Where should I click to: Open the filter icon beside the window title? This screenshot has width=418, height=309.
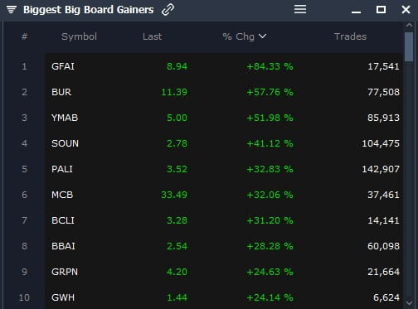click(12, 10)
